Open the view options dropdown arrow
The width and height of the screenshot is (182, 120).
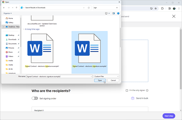109,13
